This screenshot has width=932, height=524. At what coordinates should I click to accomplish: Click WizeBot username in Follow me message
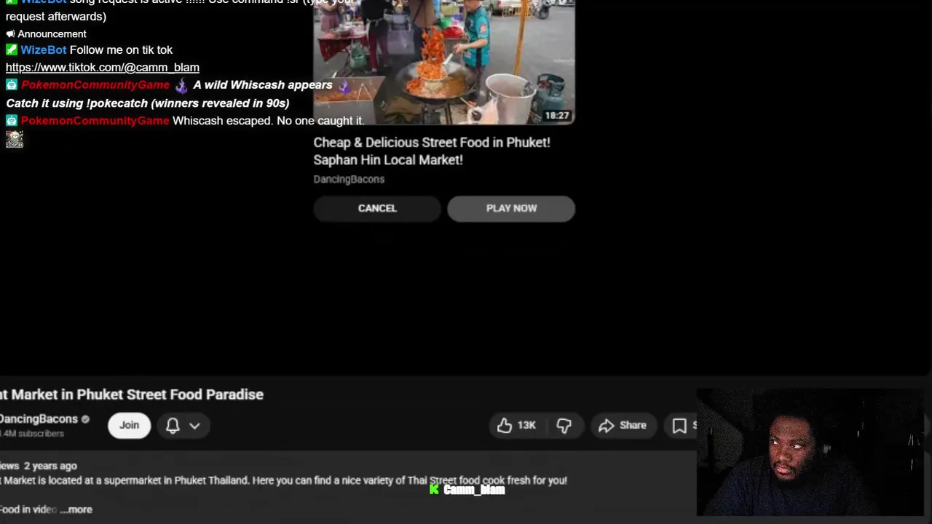pos(44,49)
